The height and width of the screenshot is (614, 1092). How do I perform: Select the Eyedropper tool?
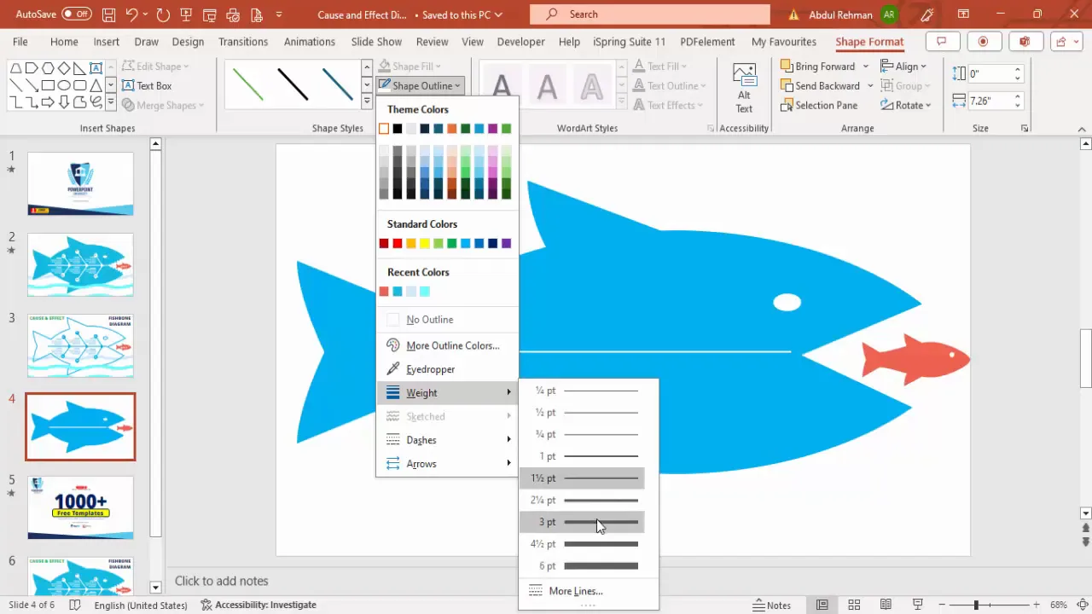pos(447,369)
